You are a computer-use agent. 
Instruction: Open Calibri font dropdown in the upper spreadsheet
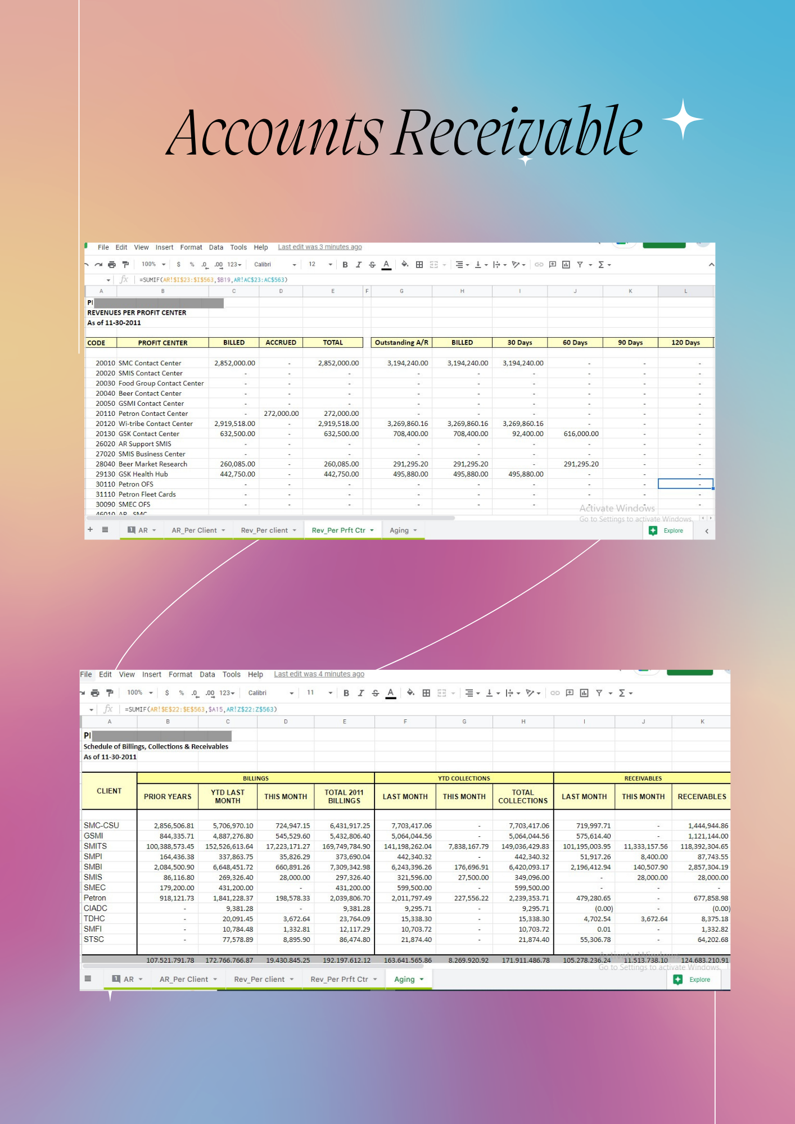(275, 265)
